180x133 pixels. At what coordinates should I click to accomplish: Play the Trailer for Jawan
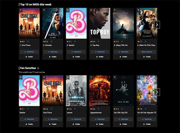[x=76, y=124]
